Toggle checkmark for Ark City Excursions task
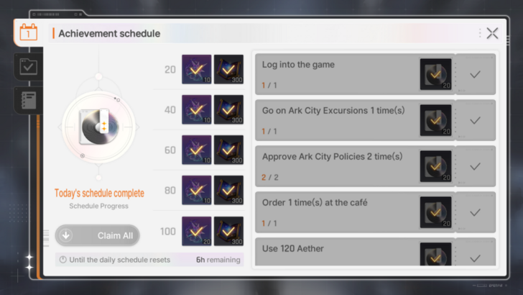 coord(475,120)
